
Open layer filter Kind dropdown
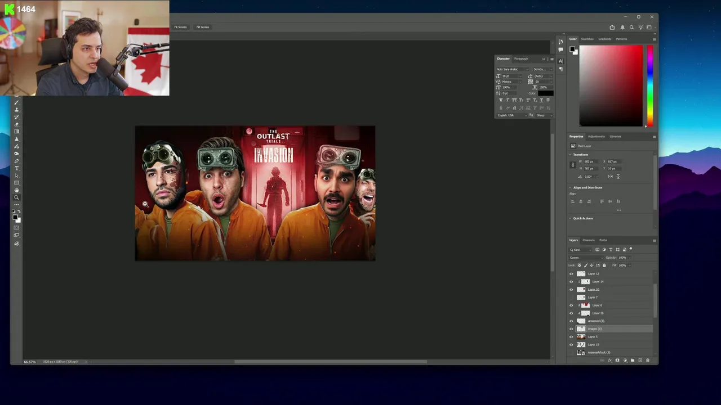(x=580, y=250)
